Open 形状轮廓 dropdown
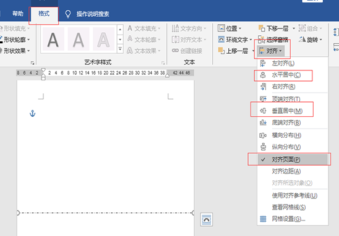The height and width of the screenshot is (236, 339). pos(15,40)
